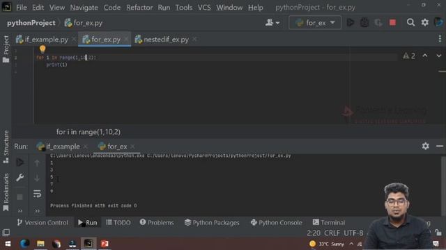Open the Help menu
The image size is (446, 250).
pyautogui.click(x=256, y=8)
